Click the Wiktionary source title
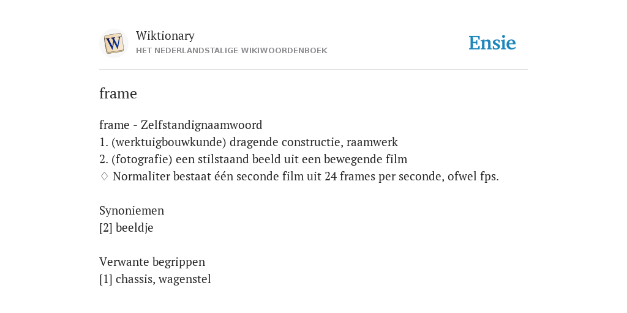 165,35
